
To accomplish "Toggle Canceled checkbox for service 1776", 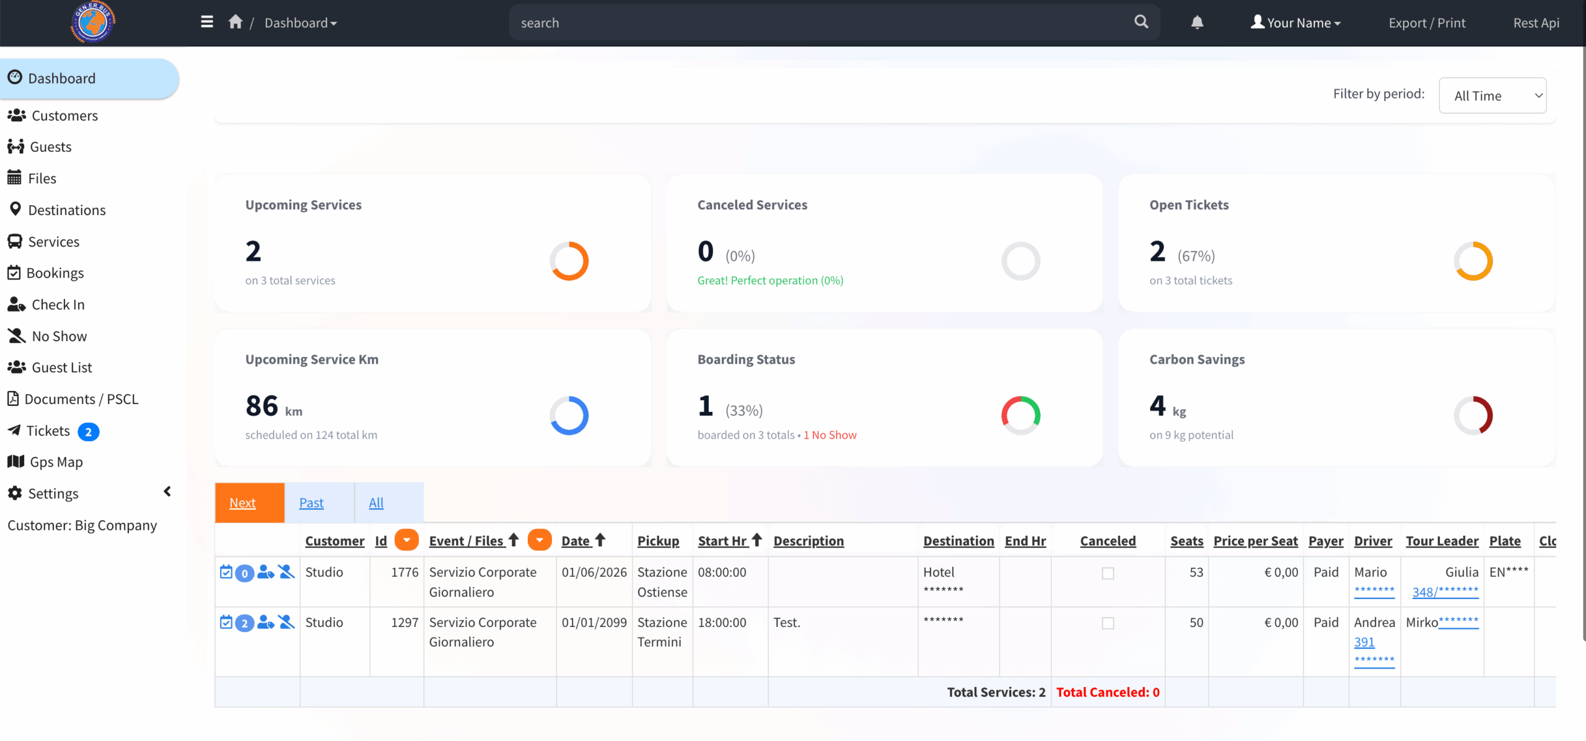I will pyautogui.click(x=1108, y=573).
